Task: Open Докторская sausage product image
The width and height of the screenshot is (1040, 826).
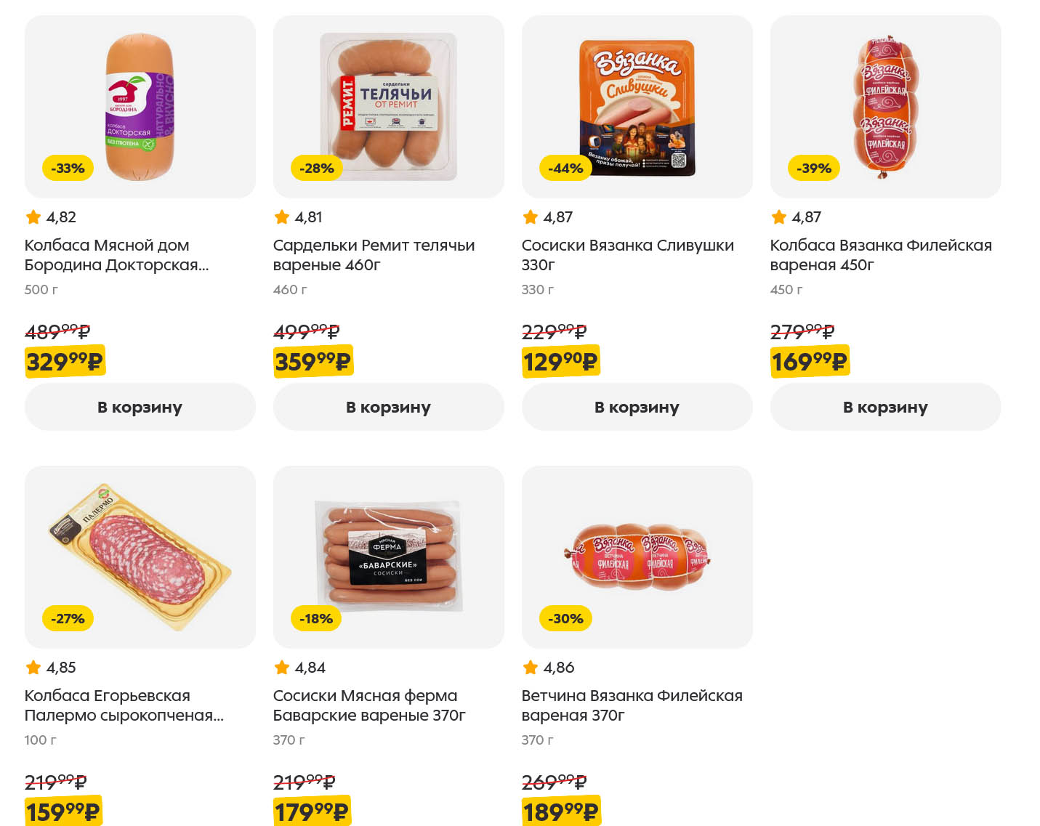Action: pyautogui.click(x=140, y=107)
